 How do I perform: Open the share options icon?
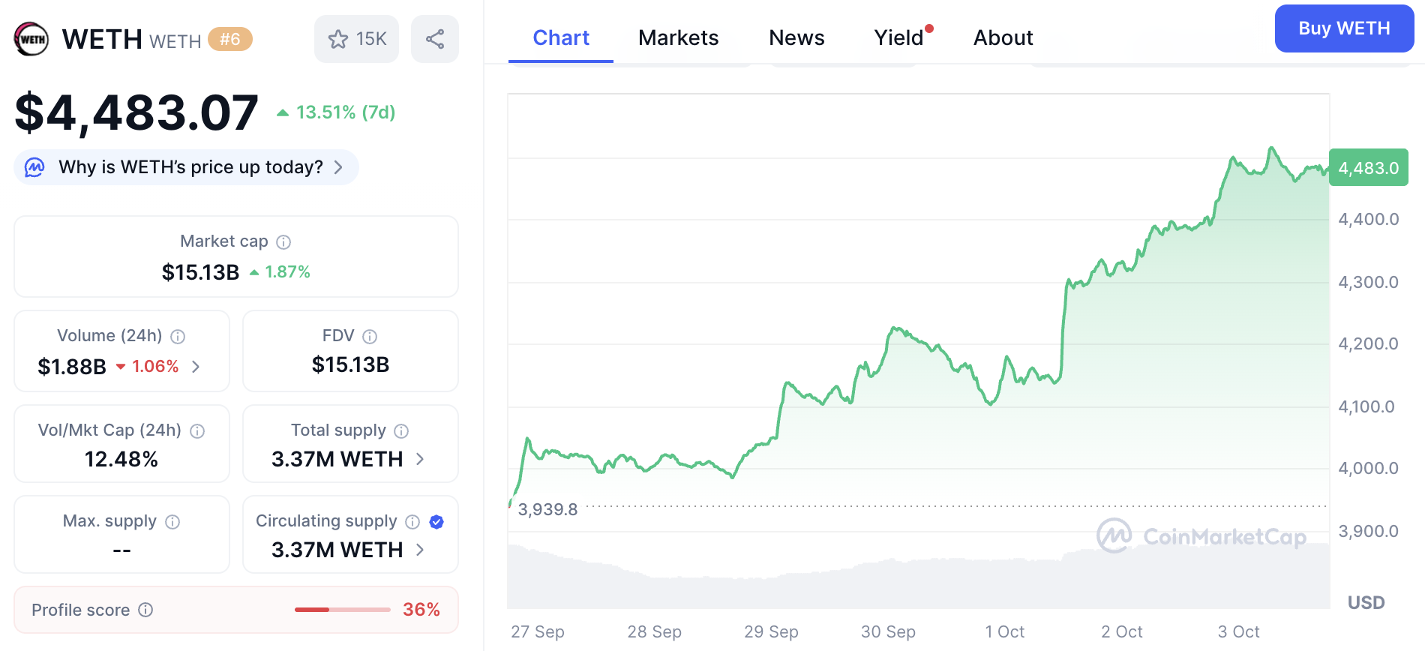click(435, 39)
